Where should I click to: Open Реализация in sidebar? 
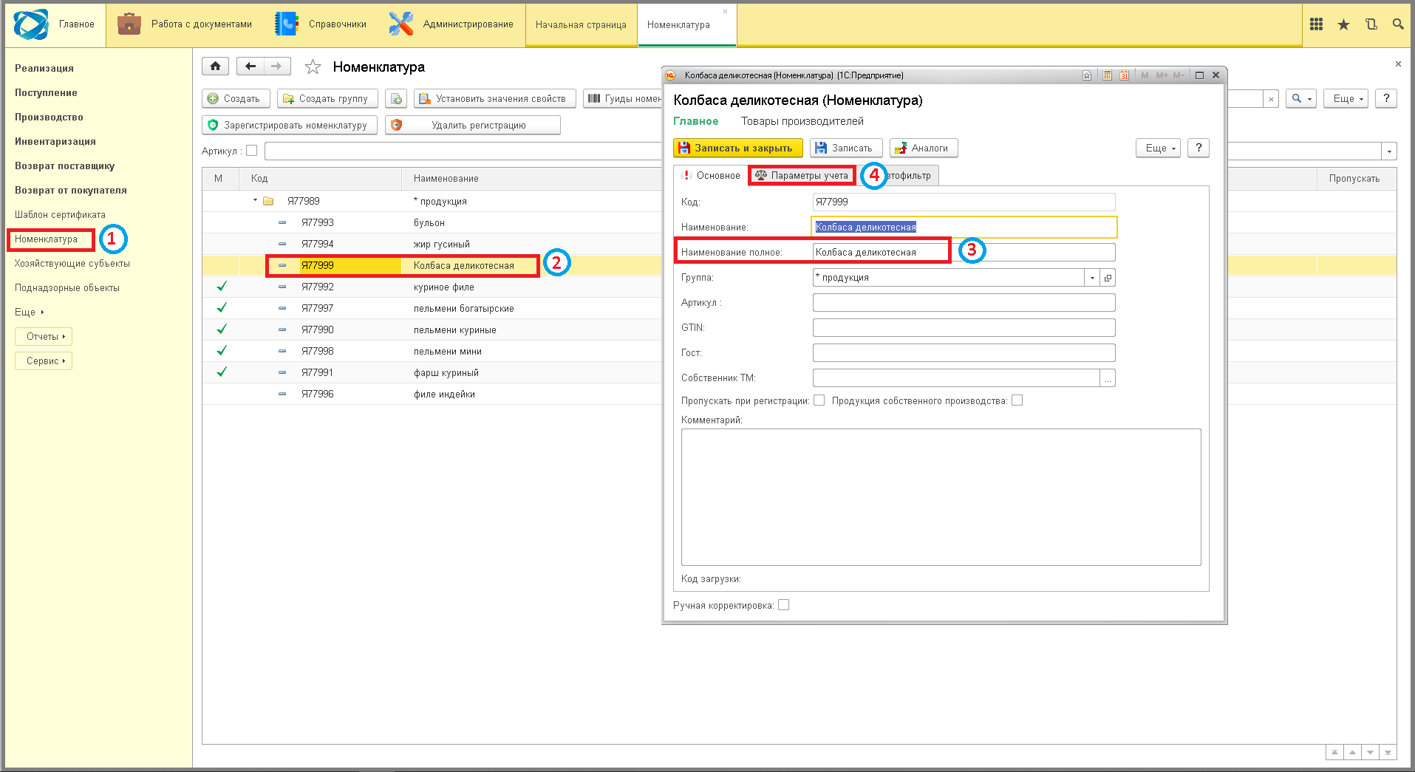pos(44,68)
